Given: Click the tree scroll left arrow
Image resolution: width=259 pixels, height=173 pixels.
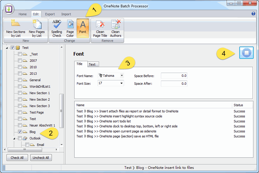Looking at the screenshot, I should pyautogui.click(x=5, y=149).
